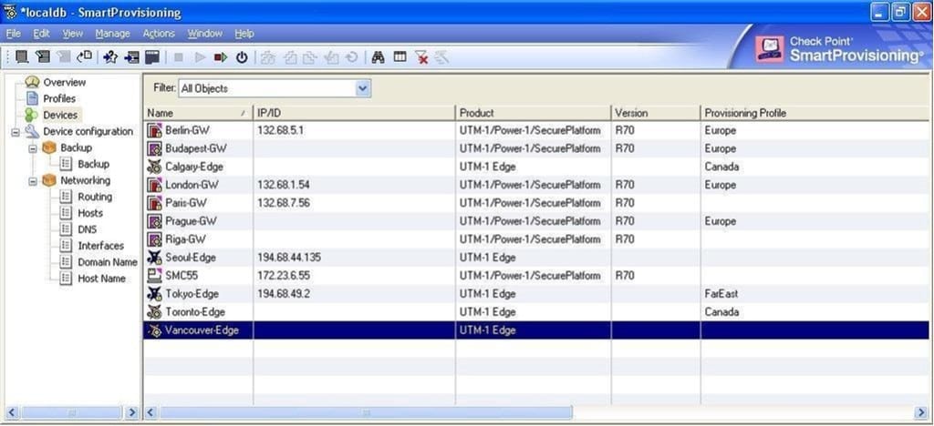The image size is (934, 426).
Task: Click the binoculars find icon
Action: click(378, 57)
